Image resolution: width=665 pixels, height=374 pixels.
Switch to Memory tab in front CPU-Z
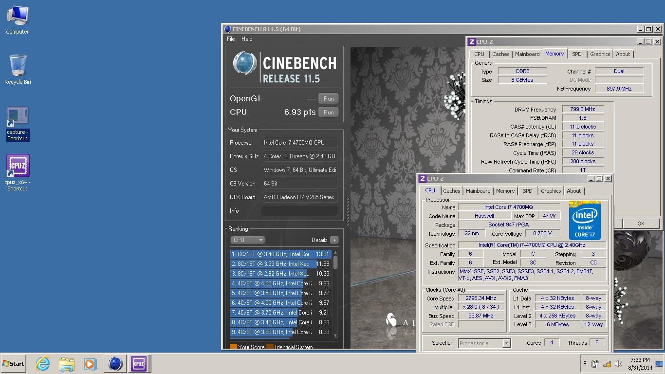[505, 191]
